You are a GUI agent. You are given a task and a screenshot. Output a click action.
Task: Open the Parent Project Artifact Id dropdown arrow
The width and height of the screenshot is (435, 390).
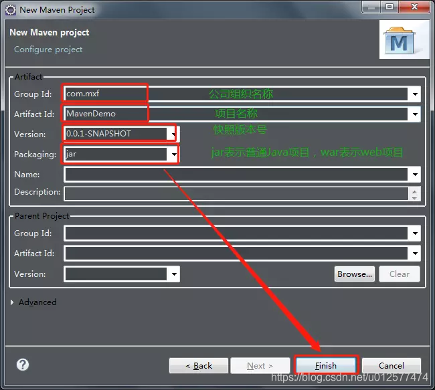[x=415, y=254]
